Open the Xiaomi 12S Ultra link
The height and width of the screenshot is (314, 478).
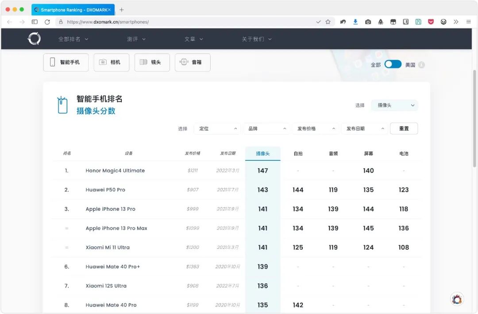[106, 286]
